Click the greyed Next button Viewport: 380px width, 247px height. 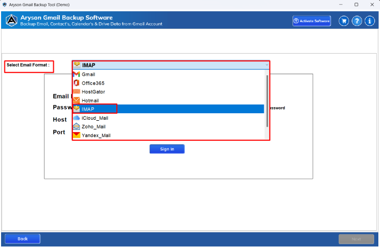356,239
